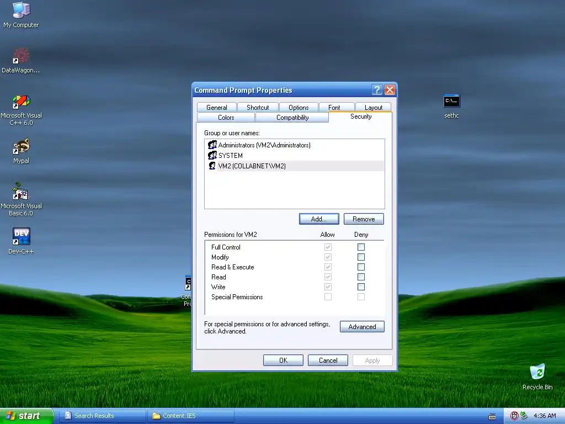Click the Administrators group icon in list
The width and height of the screenshot is (565, 424).
(x=212, y=145)
